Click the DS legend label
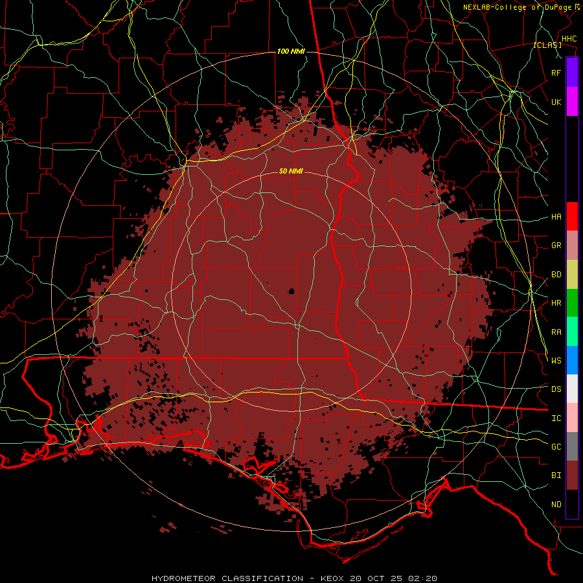 [556, 389]
